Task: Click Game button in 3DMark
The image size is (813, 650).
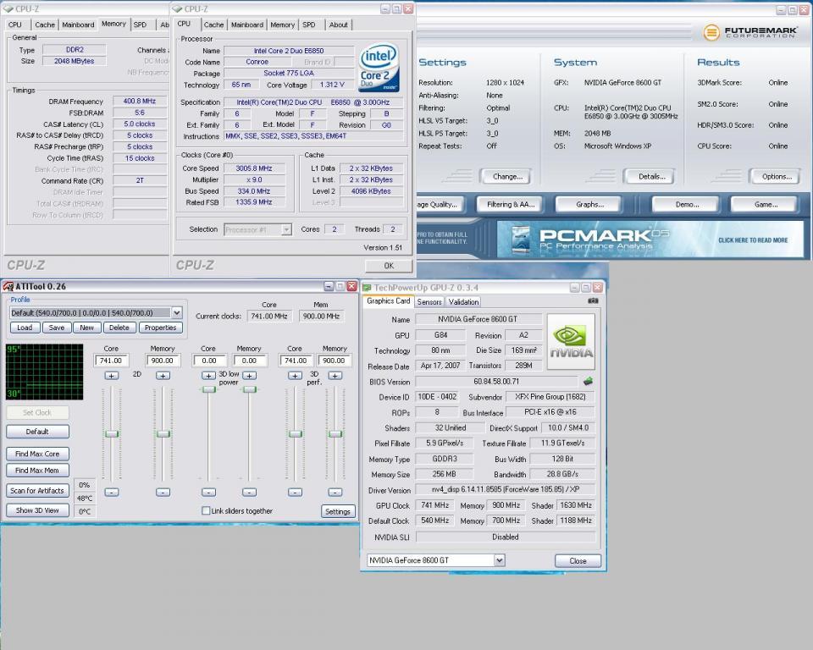Action: click(x=766, y=204)
